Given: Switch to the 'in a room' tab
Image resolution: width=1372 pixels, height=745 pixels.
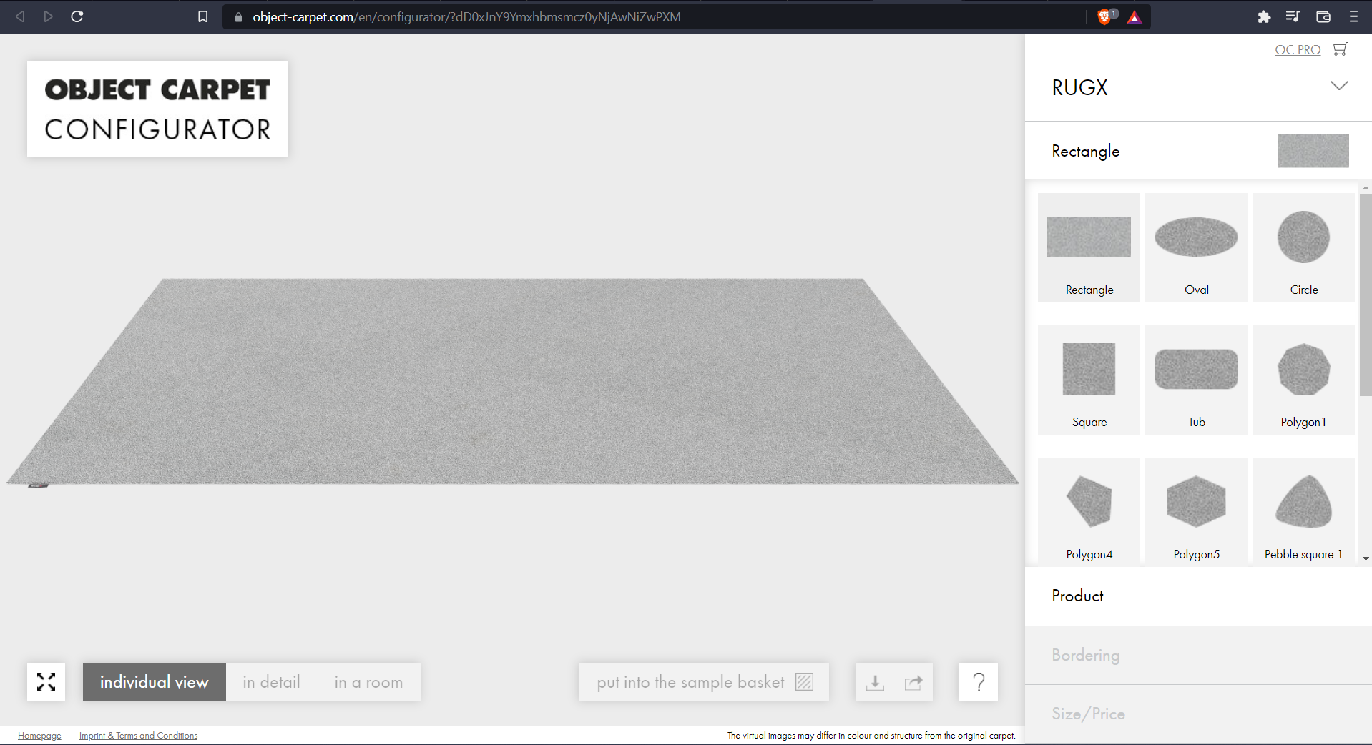Looking at the screenshot, I should 368,681.
